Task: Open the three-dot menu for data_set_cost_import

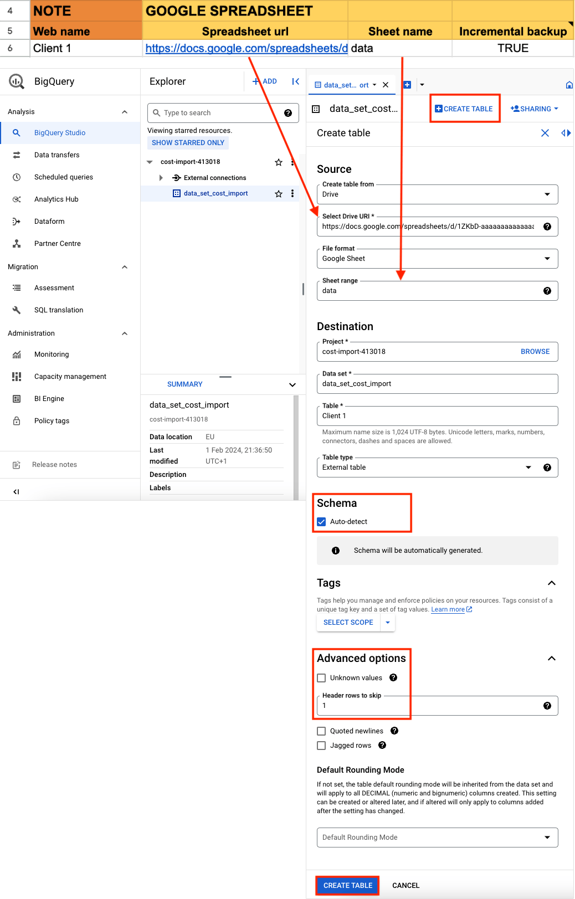Action: [x=292, y=194]
